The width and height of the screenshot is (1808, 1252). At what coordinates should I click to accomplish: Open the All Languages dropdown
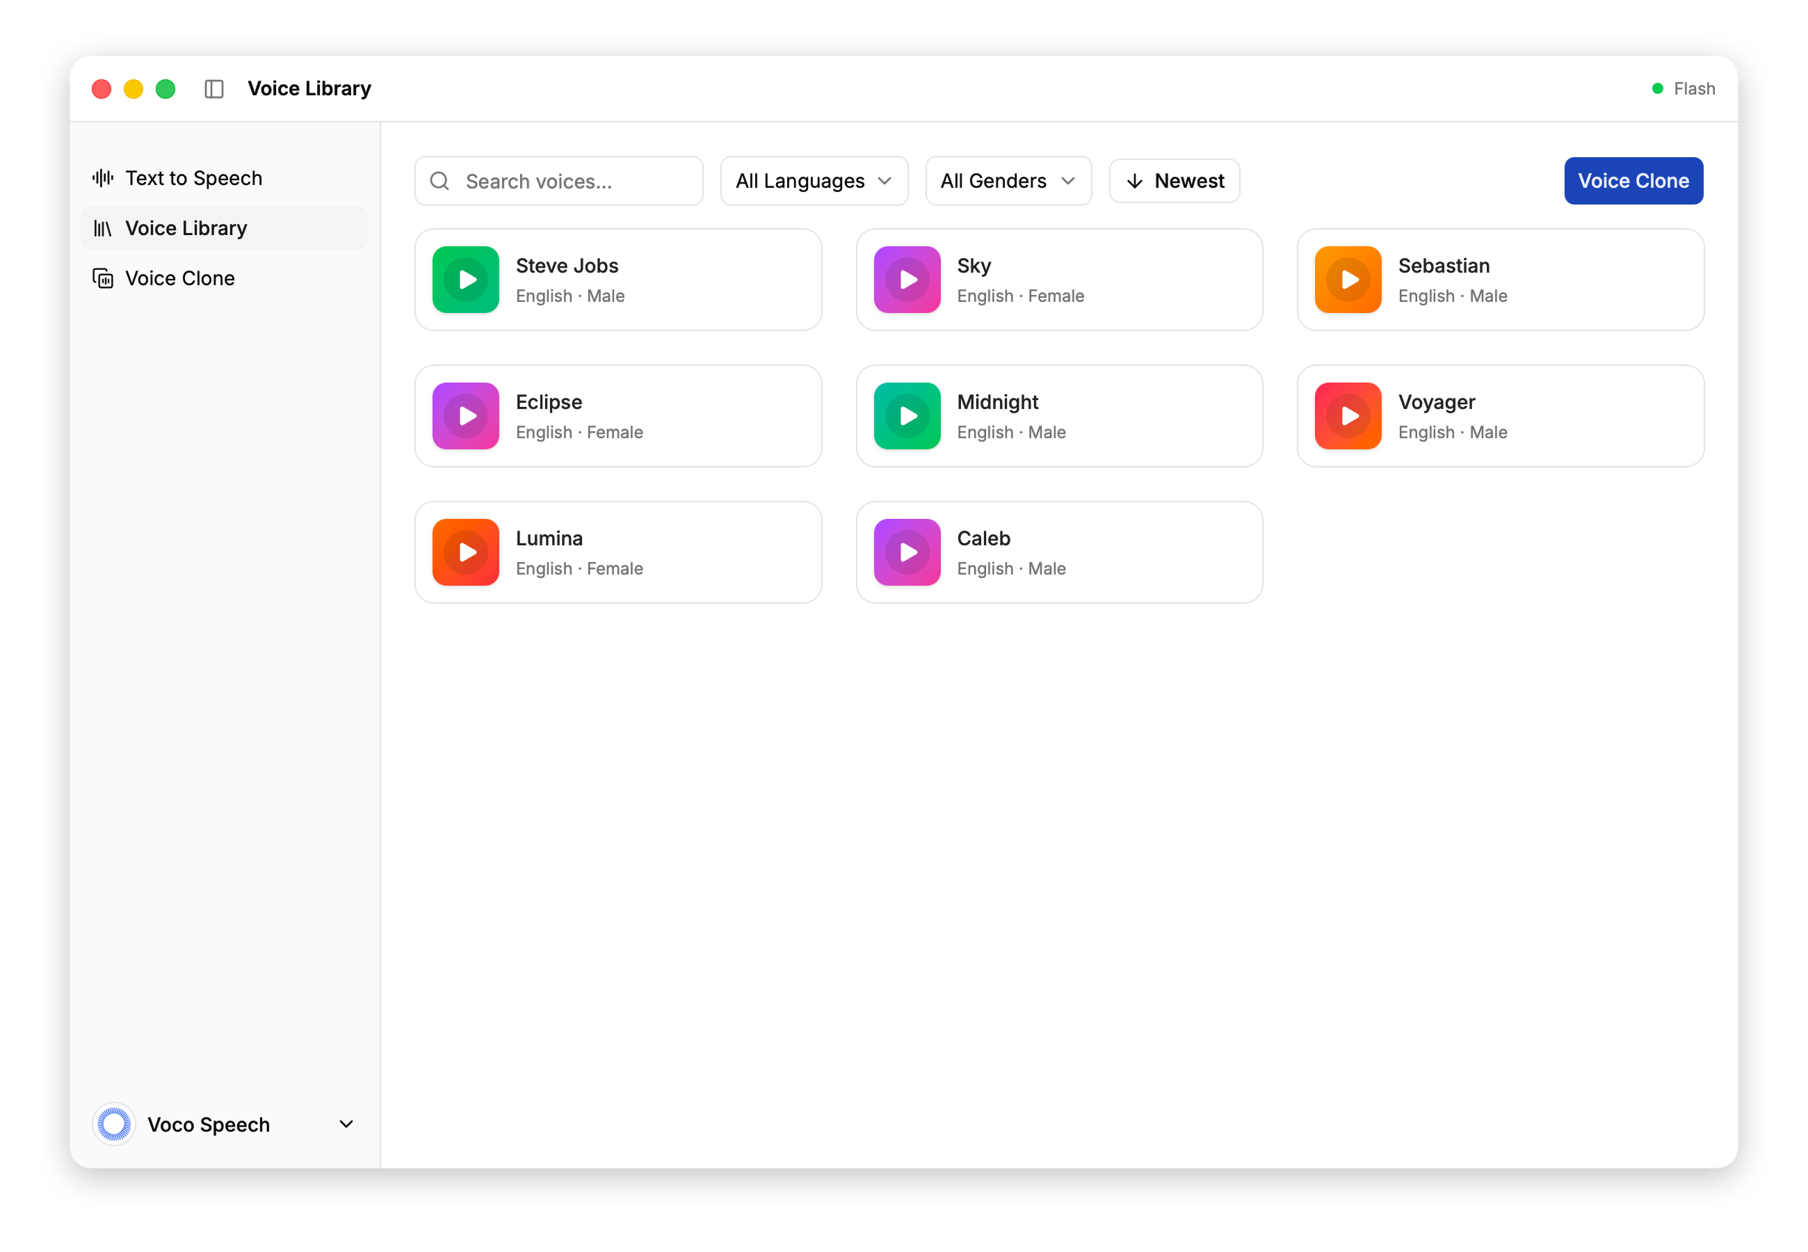(814, 182)
